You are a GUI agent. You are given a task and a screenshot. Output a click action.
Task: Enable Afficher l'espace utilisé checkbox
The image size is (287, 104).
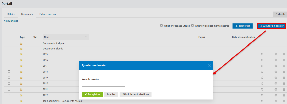click(162, 26)
